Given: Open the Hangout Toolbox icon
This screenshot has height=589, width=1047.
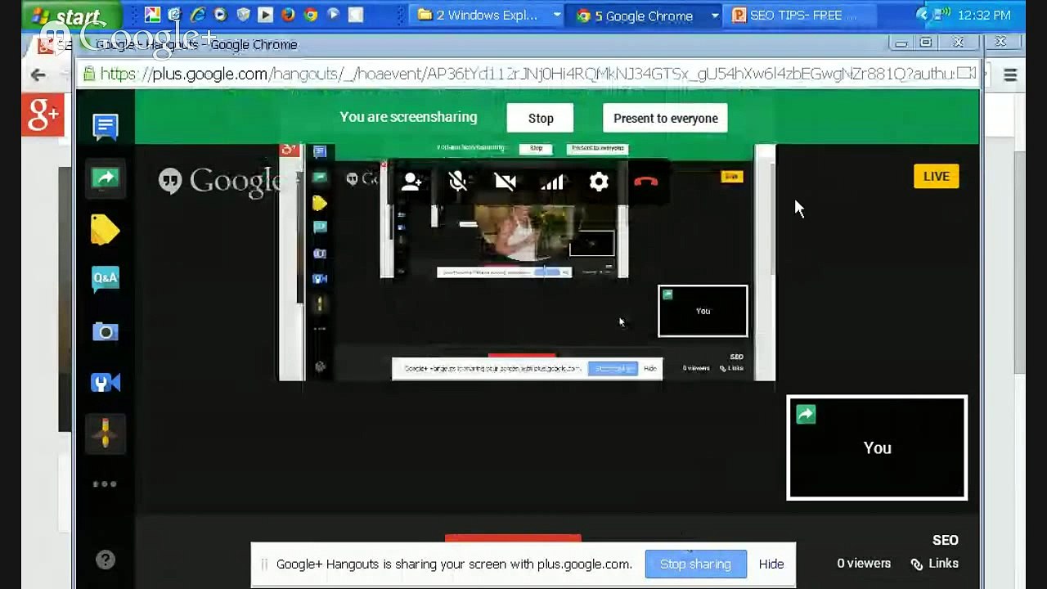Looking at the screenshot, I should click(105, 382).
